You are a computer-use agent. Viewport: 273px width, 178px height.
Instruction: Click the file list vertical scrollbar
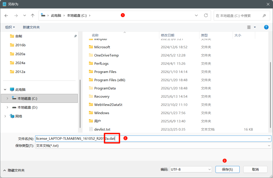pos(270,95)
